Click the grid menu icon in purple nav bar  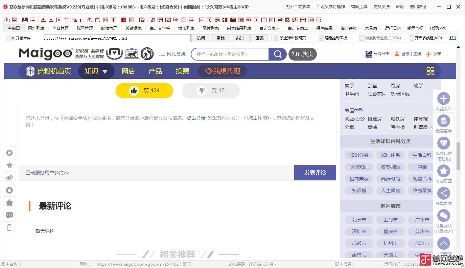(x=430, y=71)
